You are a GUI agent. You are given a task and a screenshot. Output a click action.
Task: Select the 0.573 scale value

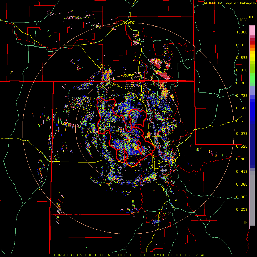point(242,134)
